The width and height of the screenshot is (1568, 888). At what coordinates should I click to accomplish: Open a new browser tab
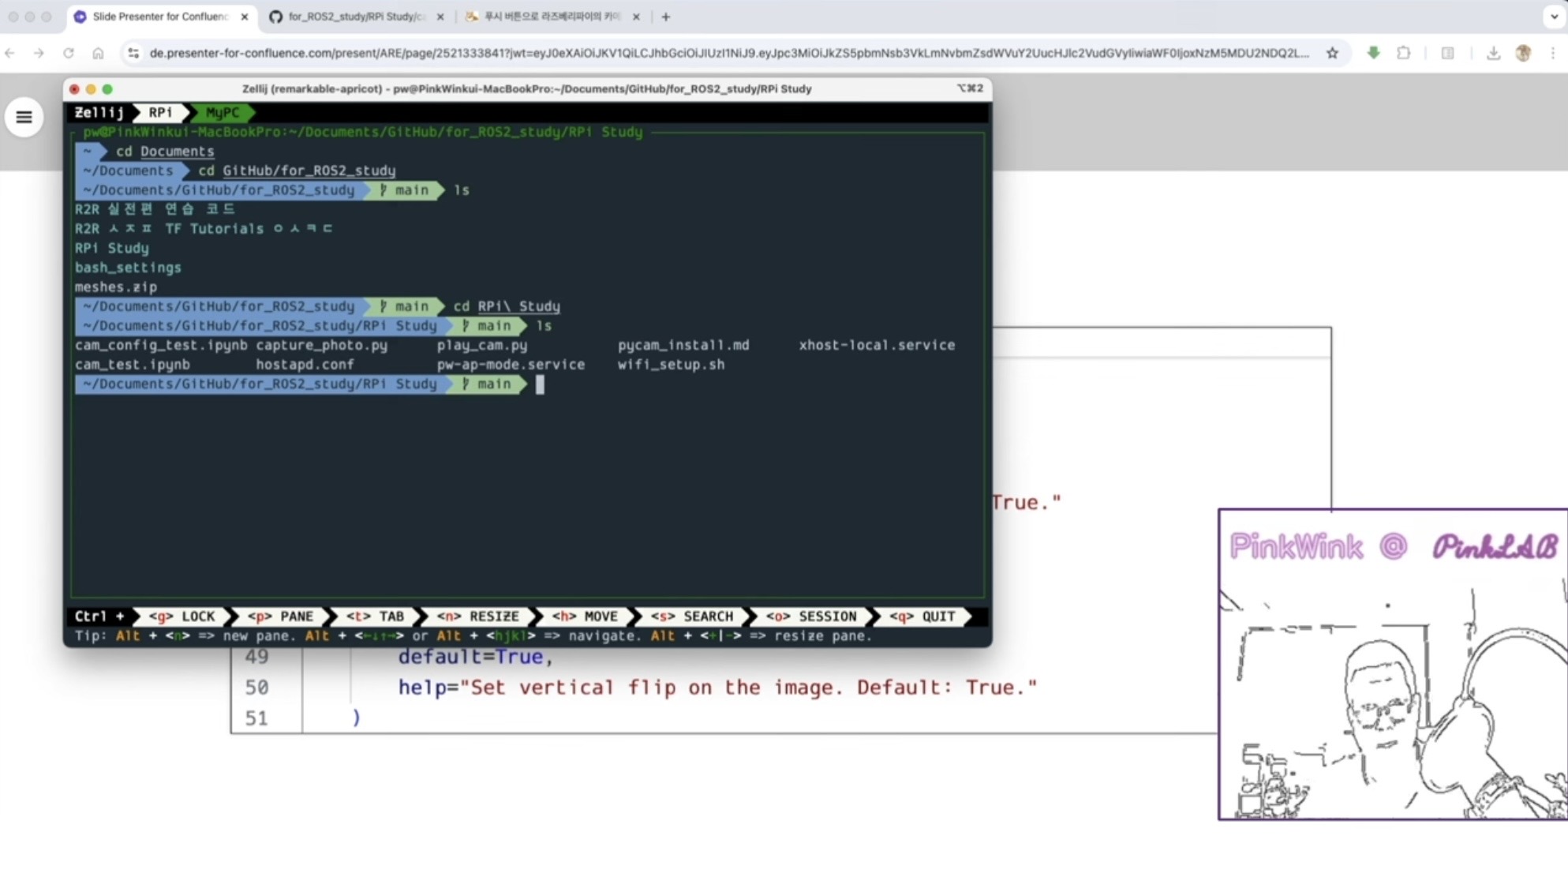[665, 17]
